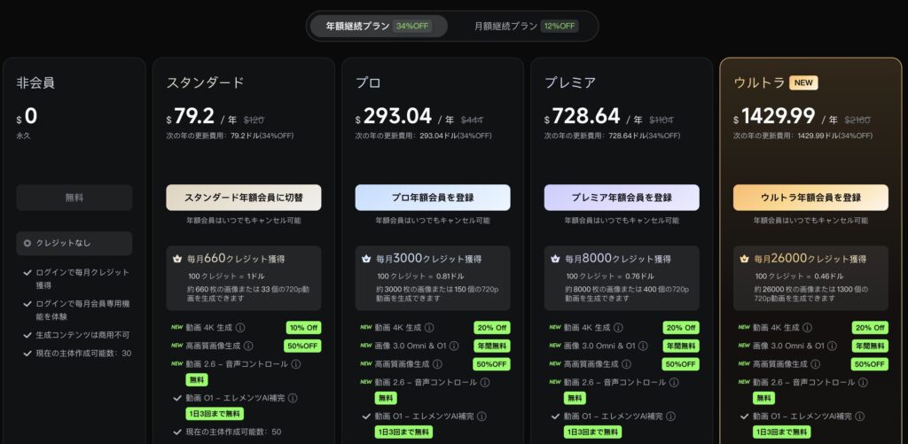Click checkmark beside 現在の主体作成可能数: 50
The height and width of the screenshot is (444, 908).
(177, 432)
